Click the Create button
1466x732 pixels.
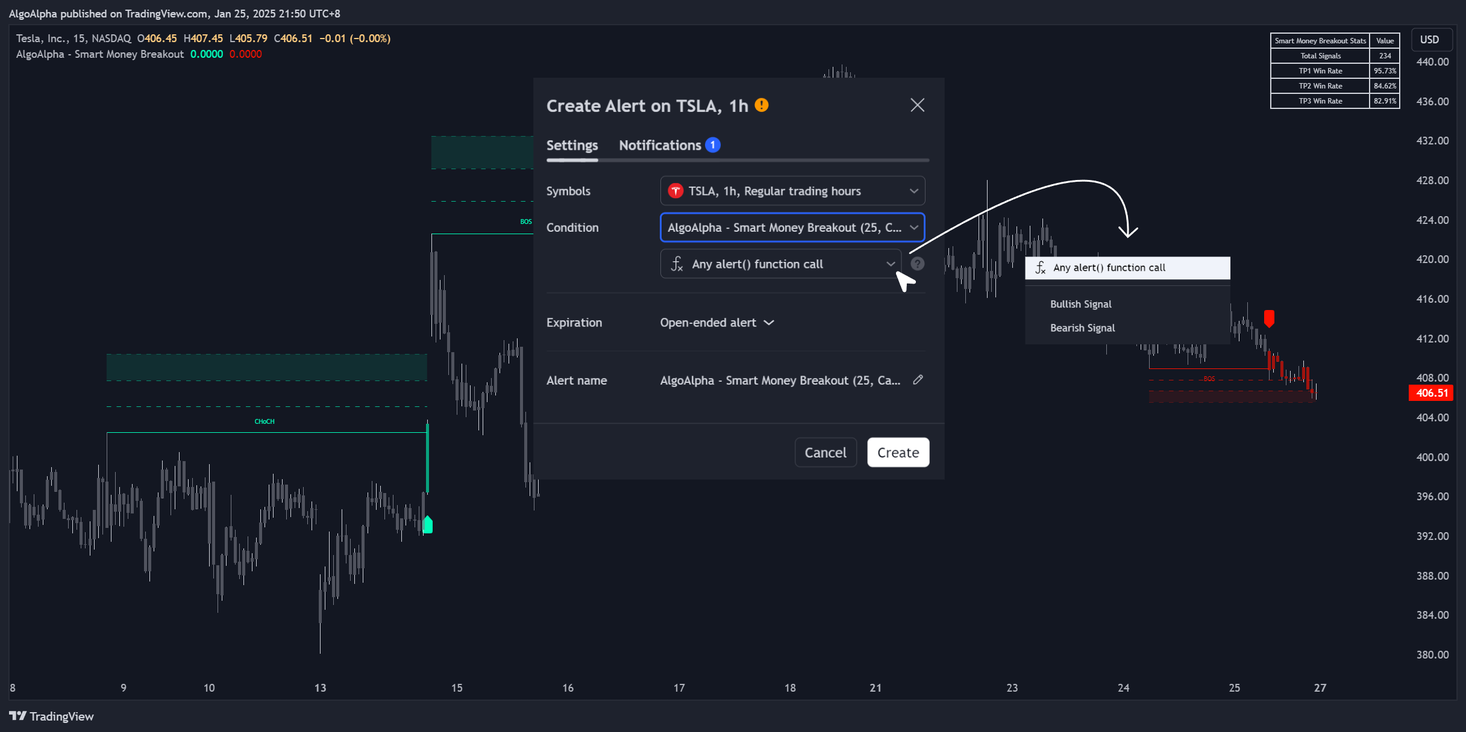(x=898, y=452)
